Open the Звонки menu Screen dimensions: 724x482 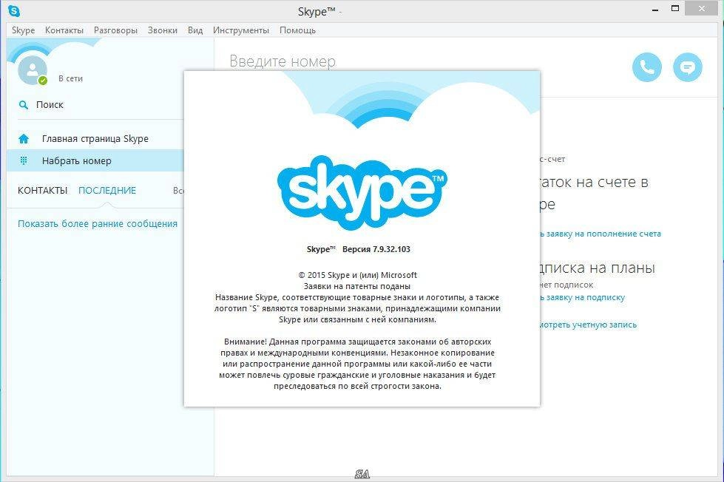coord(163,30)
